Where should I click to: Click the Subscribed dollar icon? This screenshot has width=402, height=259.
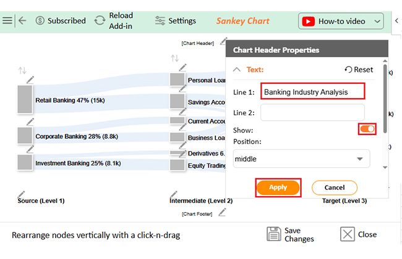[x=40, y=20]
